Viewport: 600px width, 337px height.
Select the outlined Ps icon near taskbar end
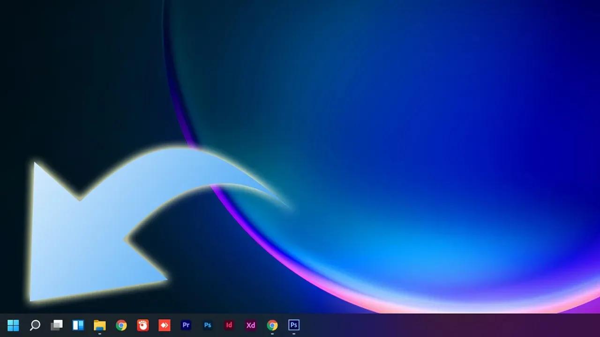[293, 325]
